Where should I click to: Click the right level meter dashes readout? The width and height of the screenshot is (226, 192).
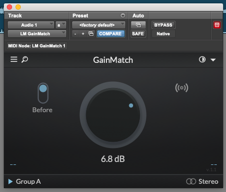(214, 164)
